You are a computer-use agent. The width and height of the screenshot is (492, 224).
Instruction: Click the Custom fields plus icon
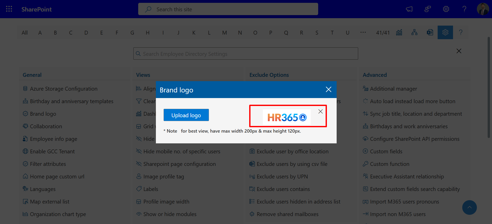click(365, 151)
